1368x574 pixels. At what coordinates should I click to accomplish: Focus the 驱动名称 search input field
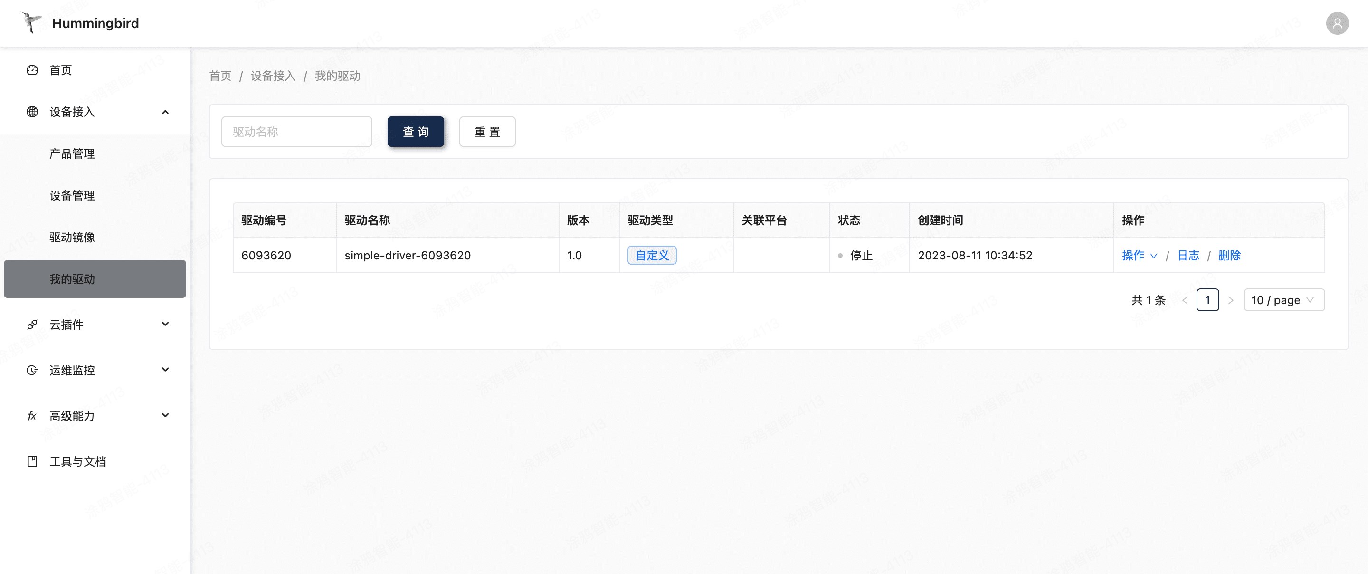(296, 132)
